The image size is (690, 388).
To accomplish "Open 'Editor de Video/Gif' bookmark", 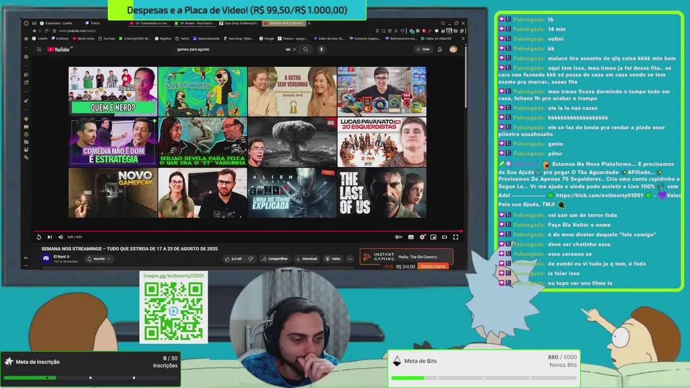I will 436,39.
